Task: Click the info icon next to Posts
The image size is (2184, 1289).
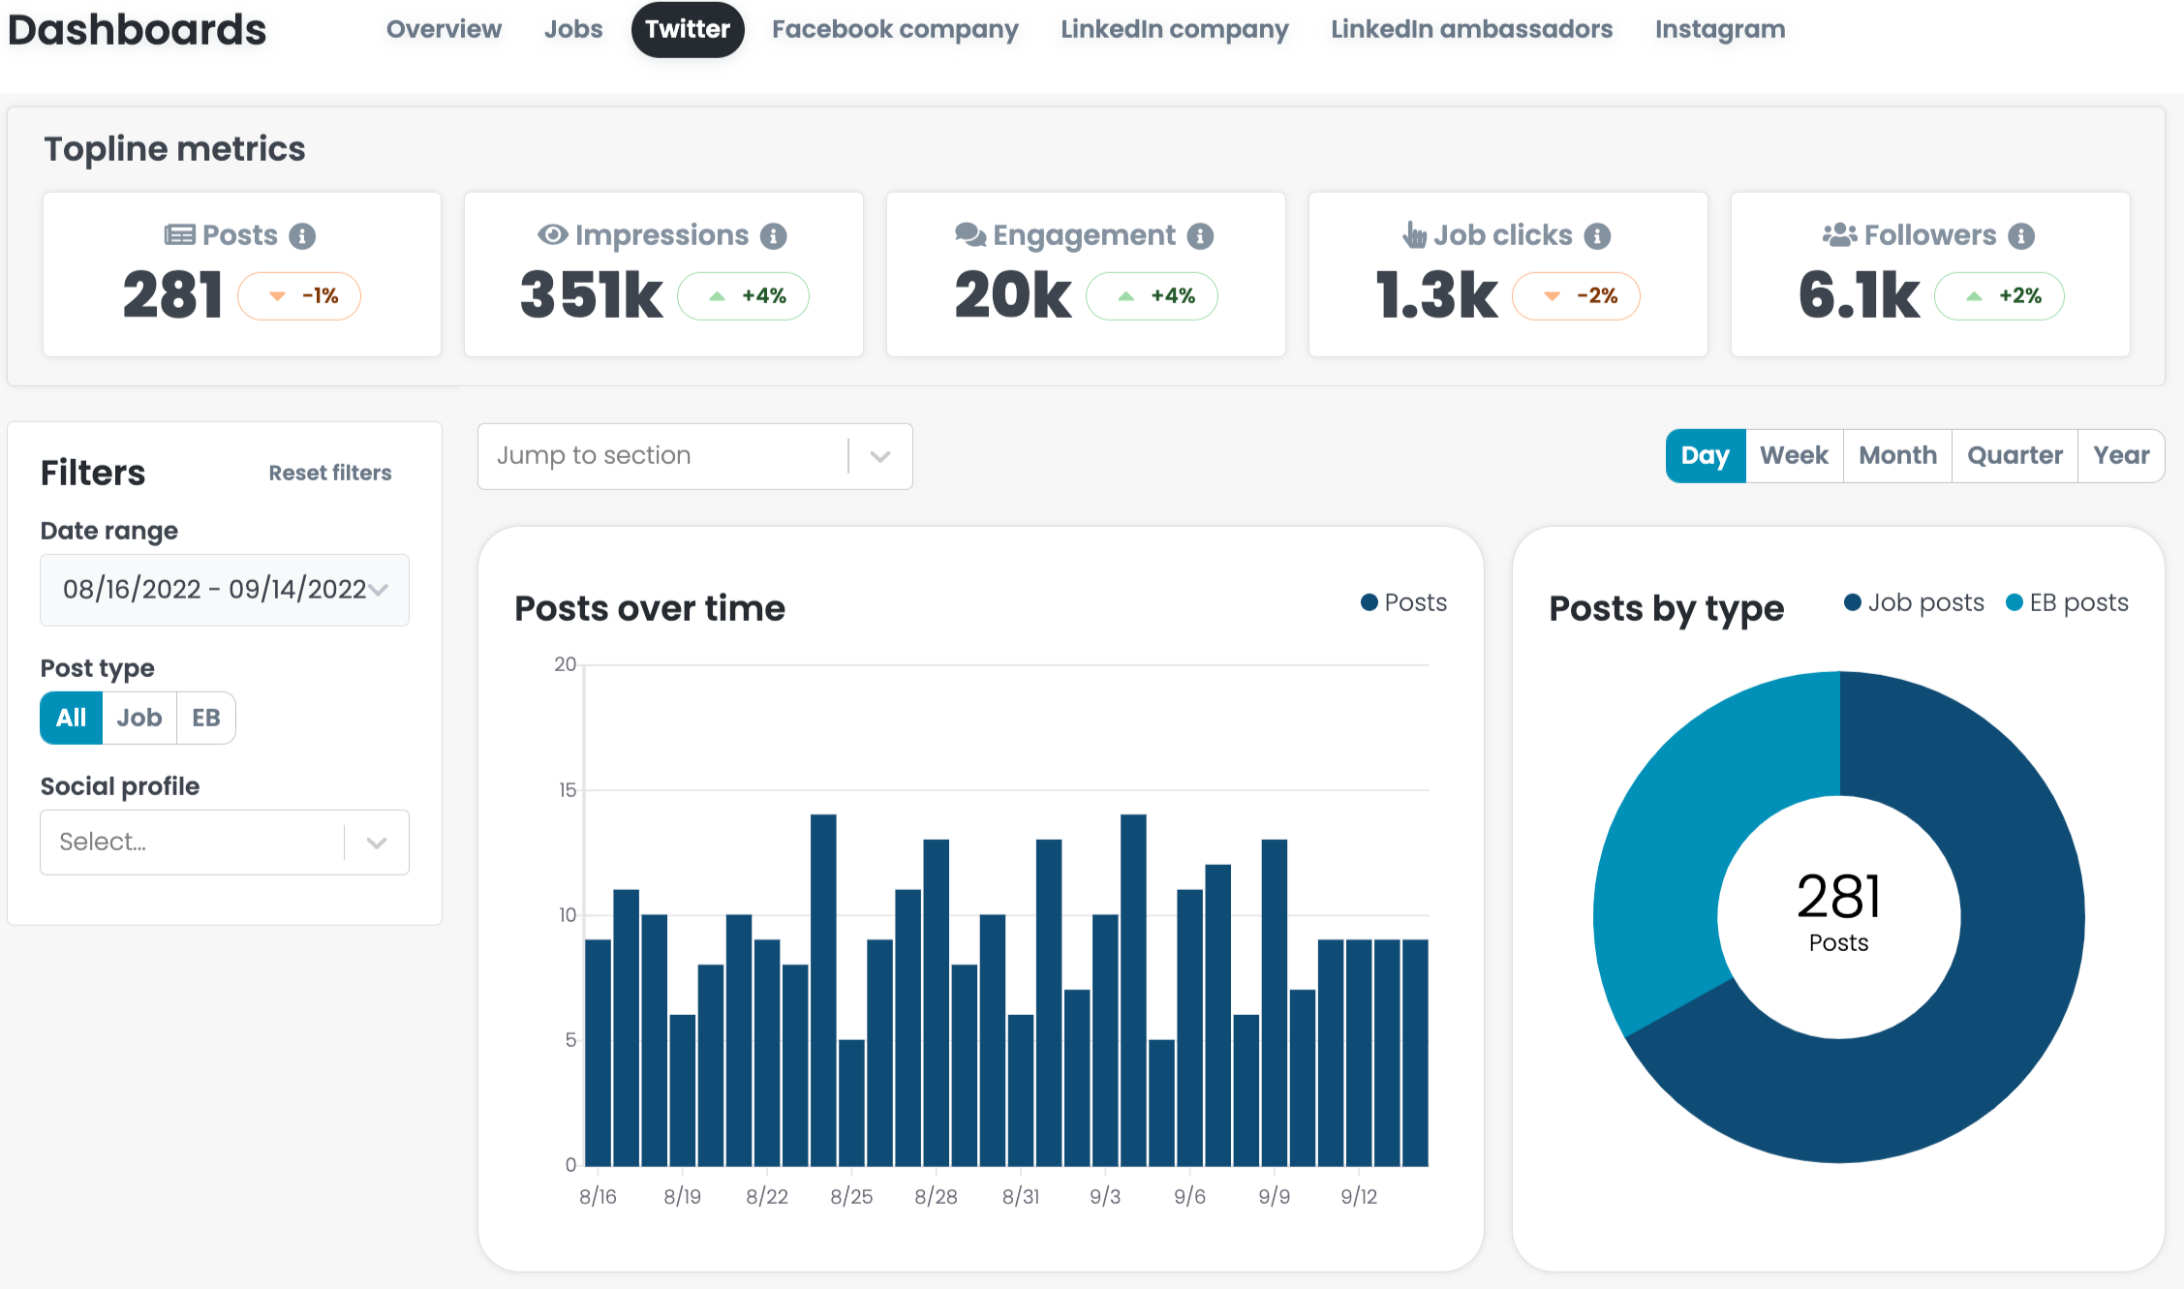Action: 302,236
